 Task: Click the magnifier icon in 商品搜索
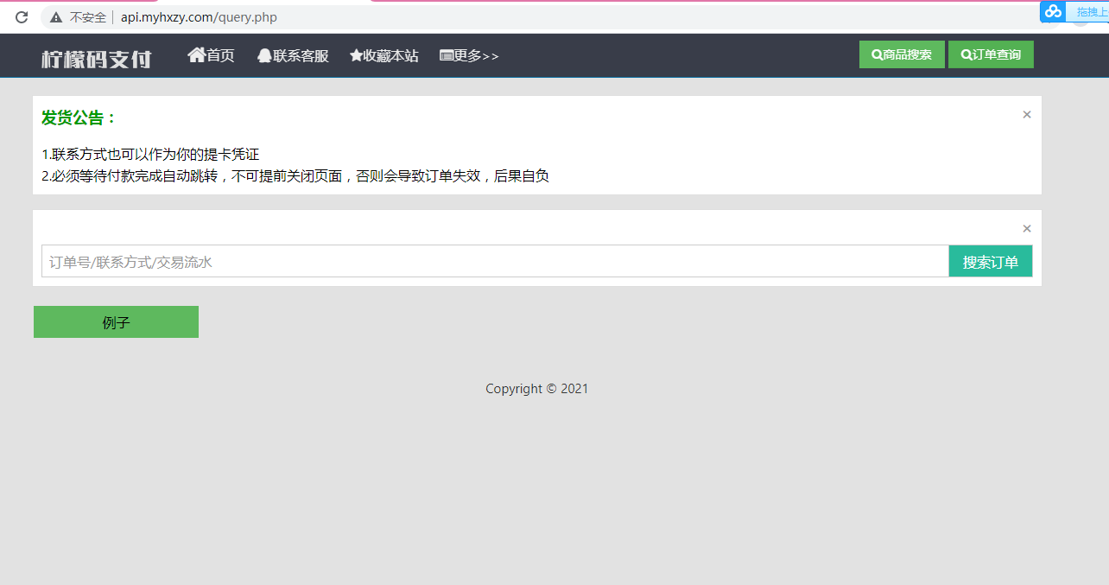(877, 55)
